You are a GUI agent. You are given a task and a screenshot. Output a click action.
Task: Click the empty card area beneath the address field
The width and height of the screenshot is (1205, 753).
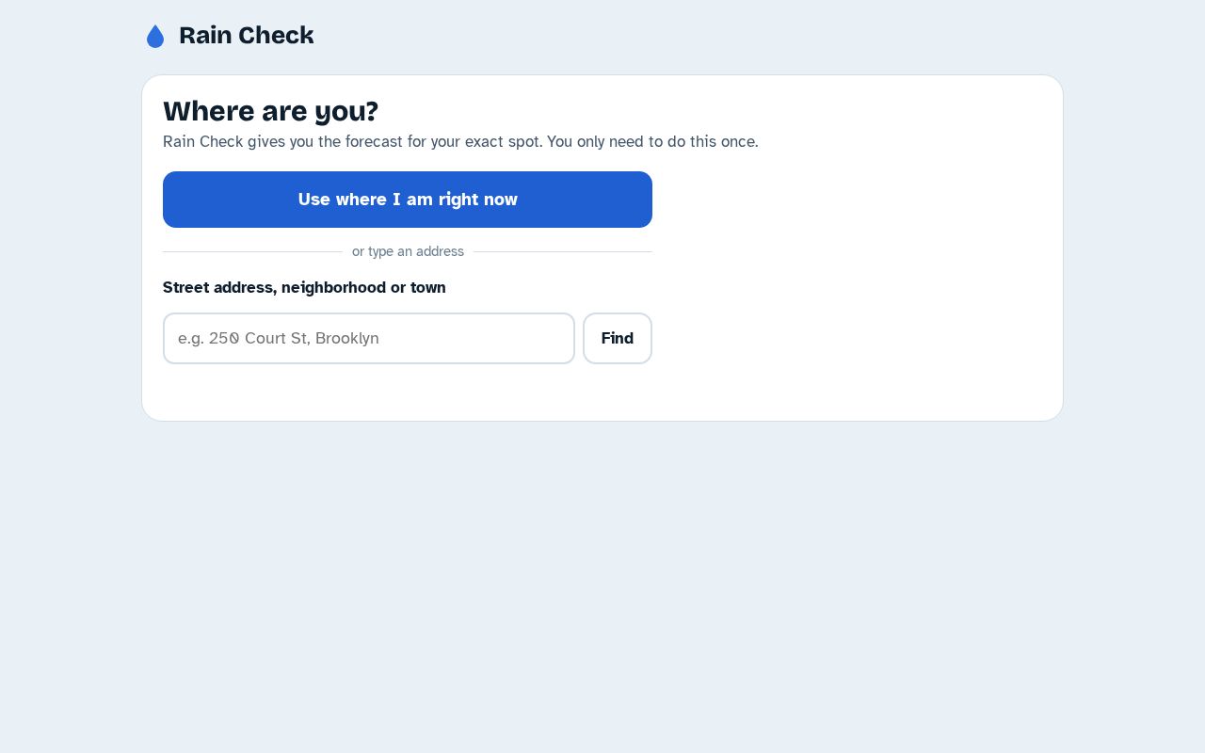tap(408, 392)
